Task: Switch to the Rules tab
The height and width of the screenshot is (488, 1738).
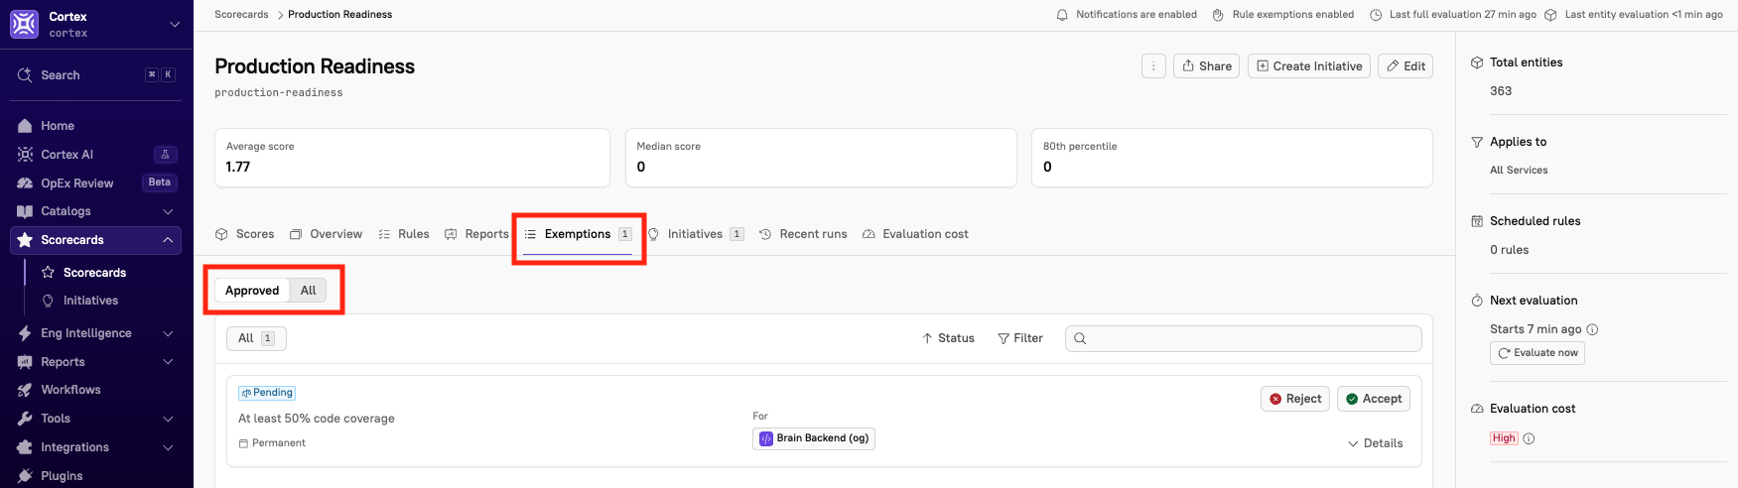Action: click(404, 234)
